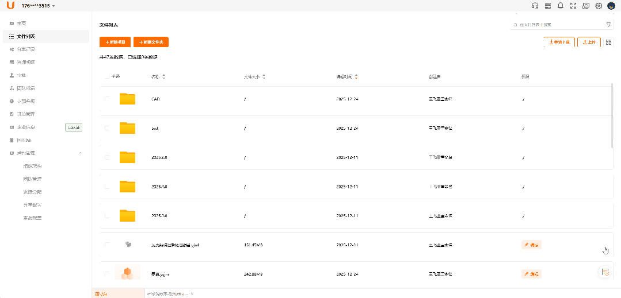
Task: Go to 团队成员 in the sidebar
Action: point(25,88)
